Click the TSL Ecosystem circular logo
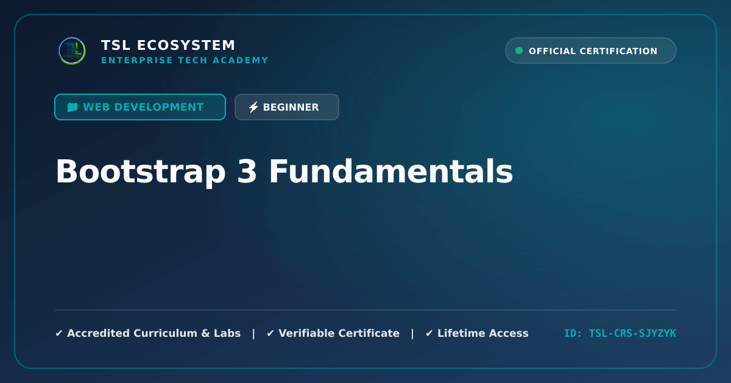The height and width of the screenshot is (383, 731). point(72,50)
